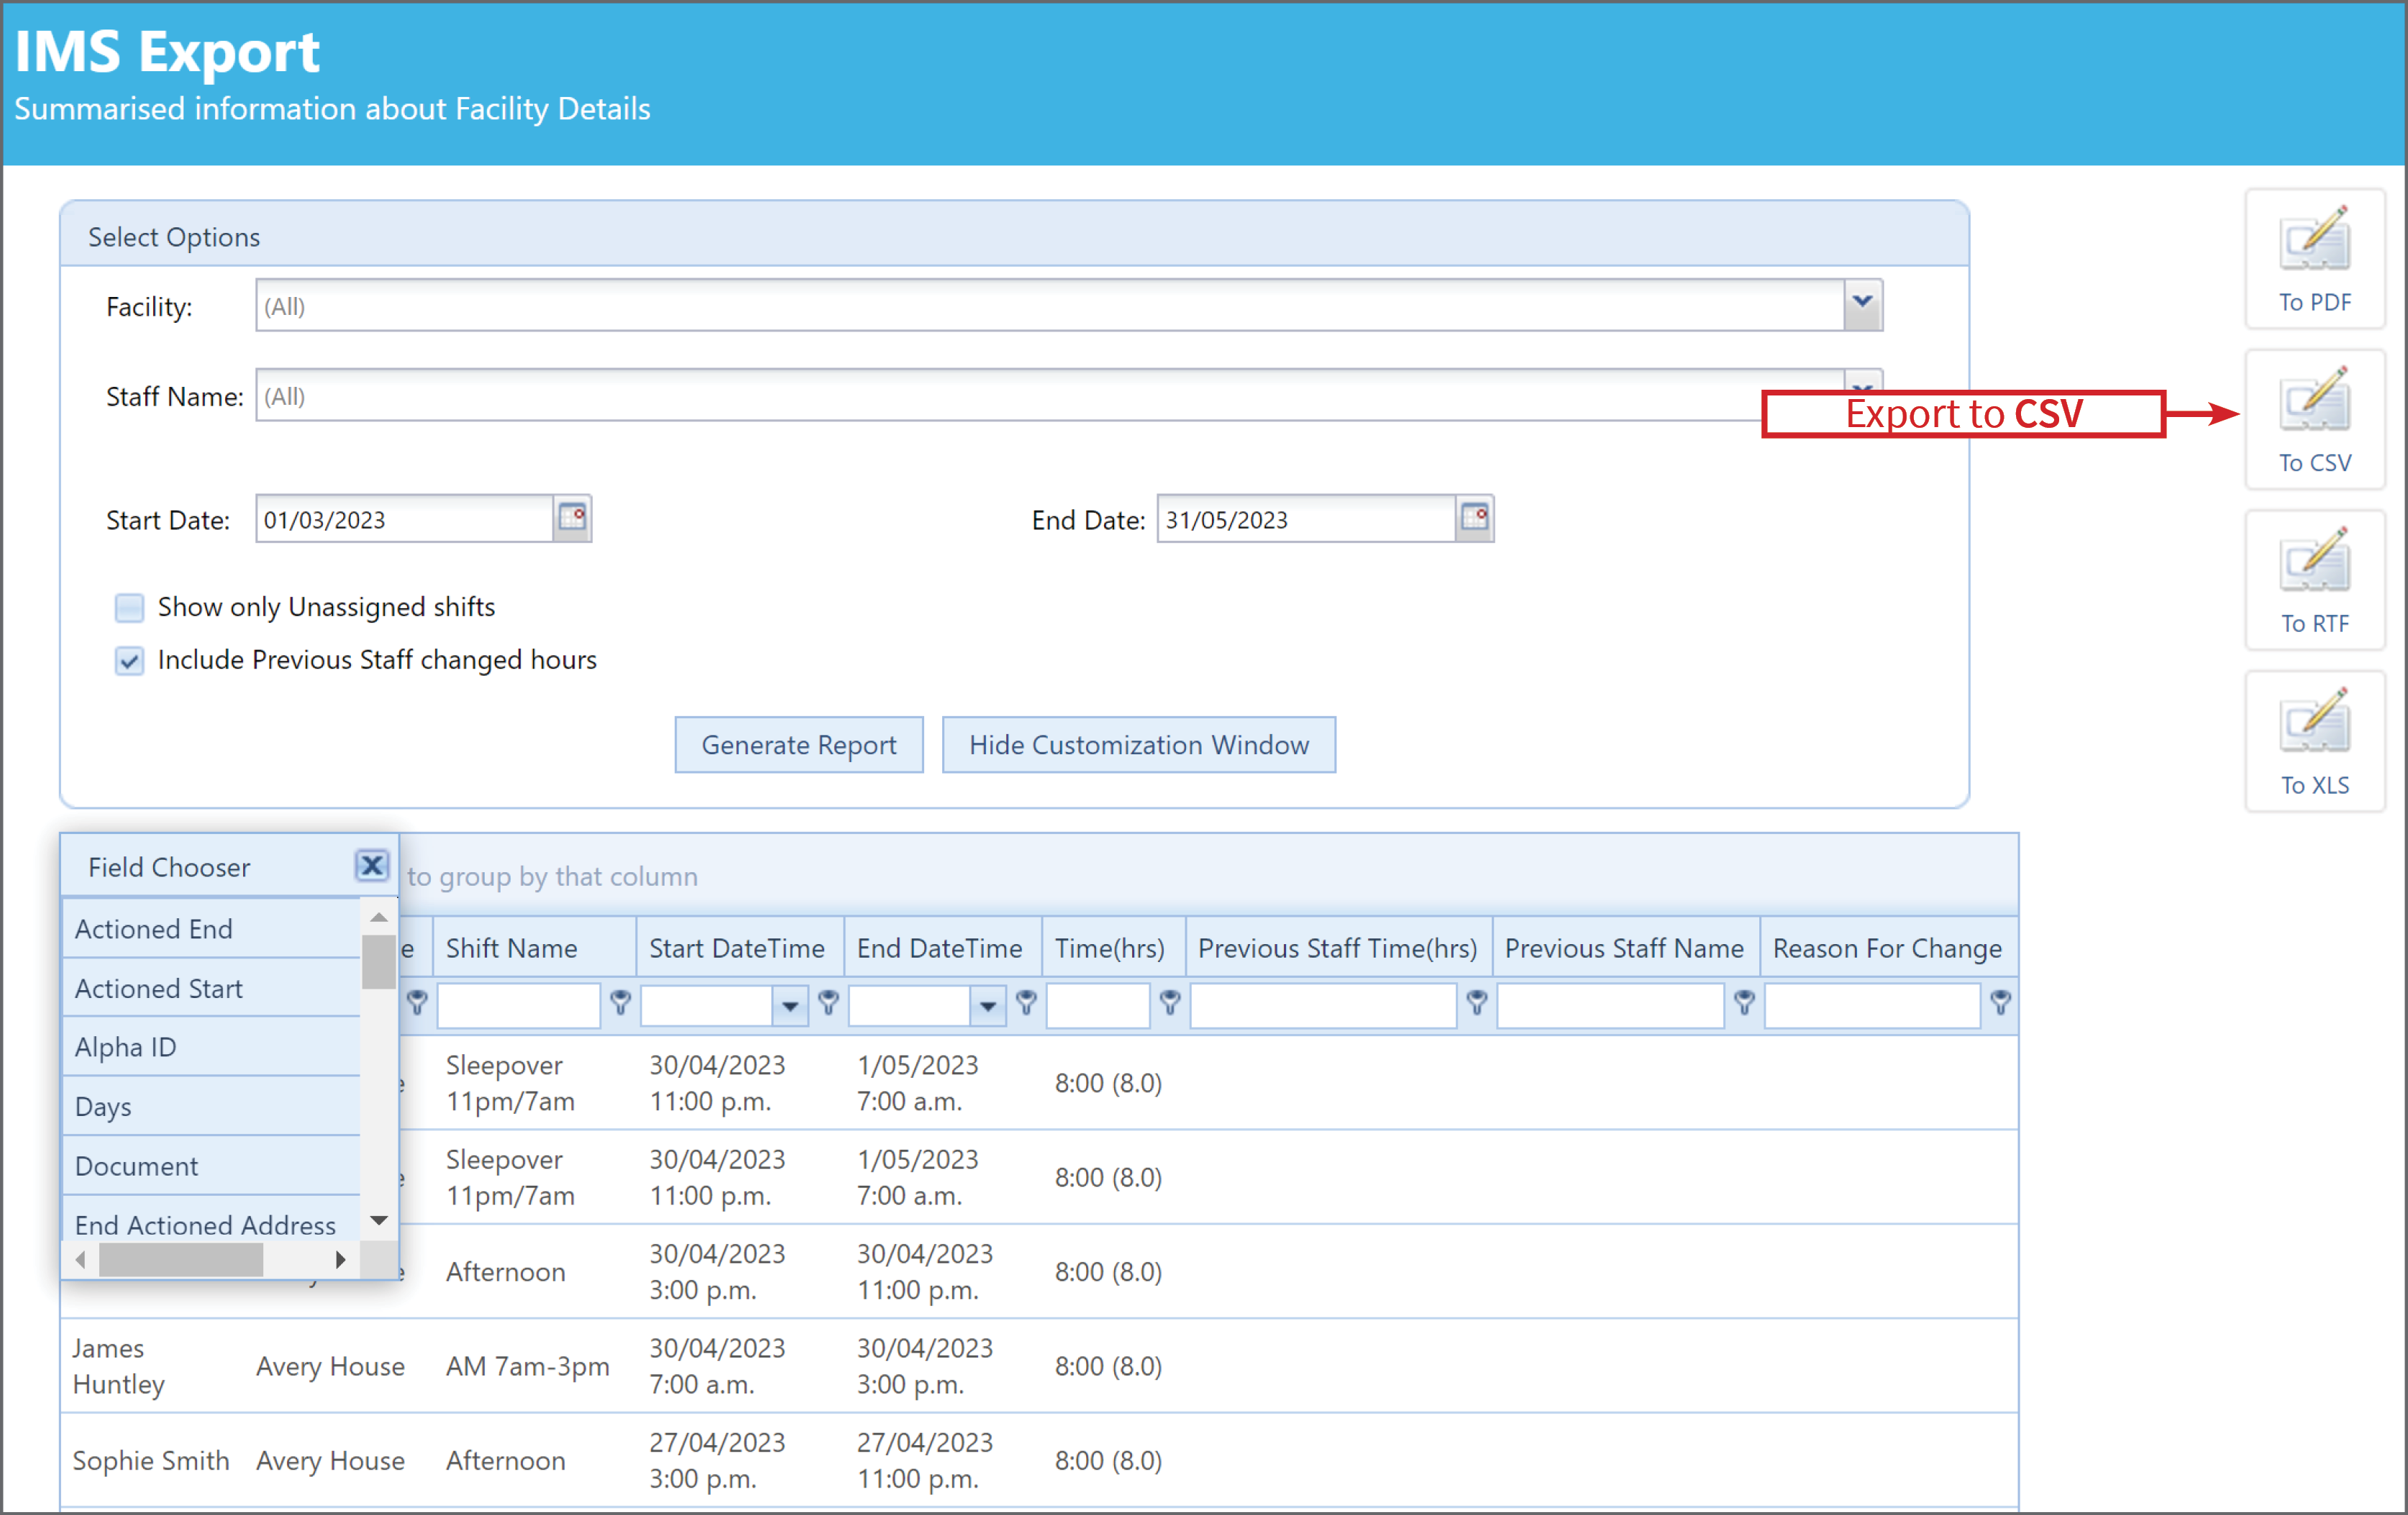Click Previous Staff Name filter box
2408x1515 pixels.
tap(1610, 1006)
